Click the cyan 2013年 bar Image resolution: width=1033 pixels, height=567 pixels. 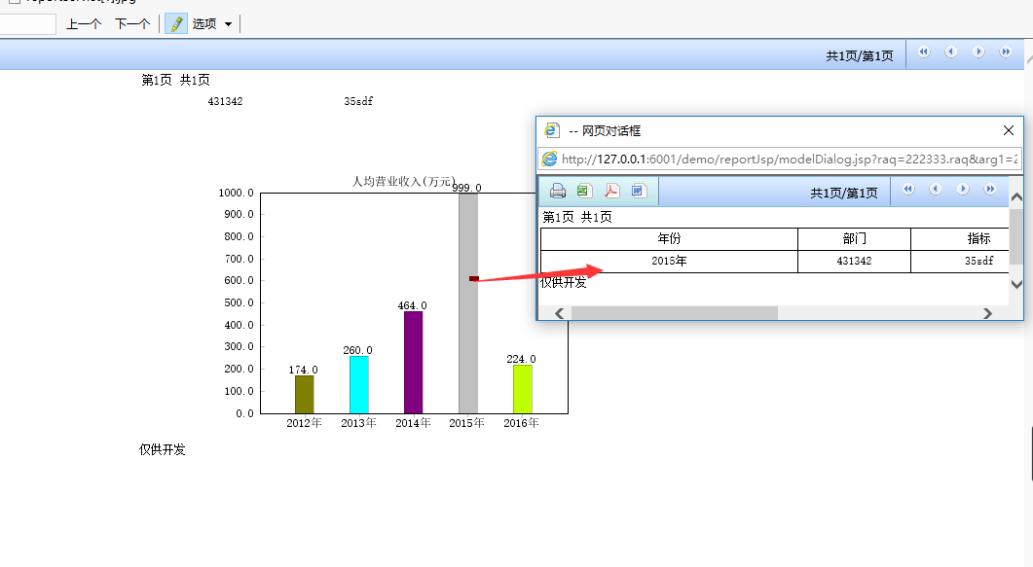coord(359,385)
